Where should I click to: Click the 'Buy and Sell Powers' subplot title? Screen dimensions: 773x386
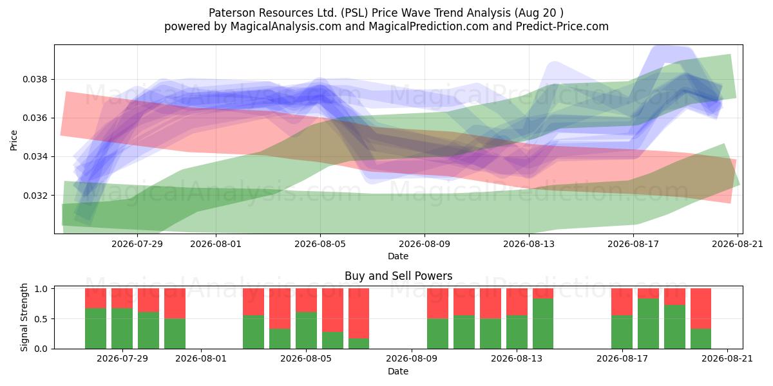[398, 276]
